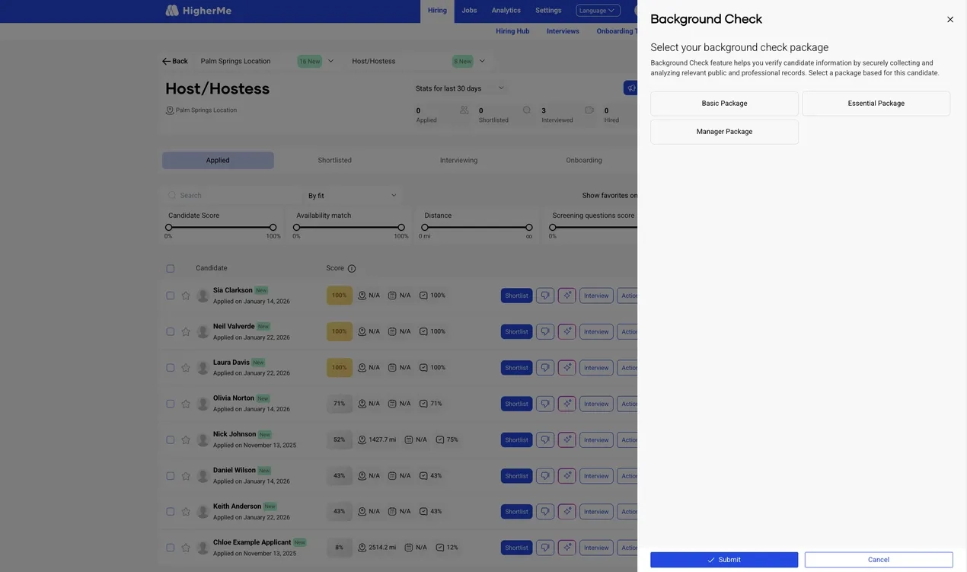Open the Analytics menu
967x572 pixels.
pos(506,11)
